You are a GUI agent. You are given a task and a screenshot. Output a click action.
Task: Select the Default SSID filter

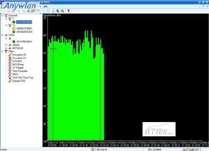(x=19, y=81)
